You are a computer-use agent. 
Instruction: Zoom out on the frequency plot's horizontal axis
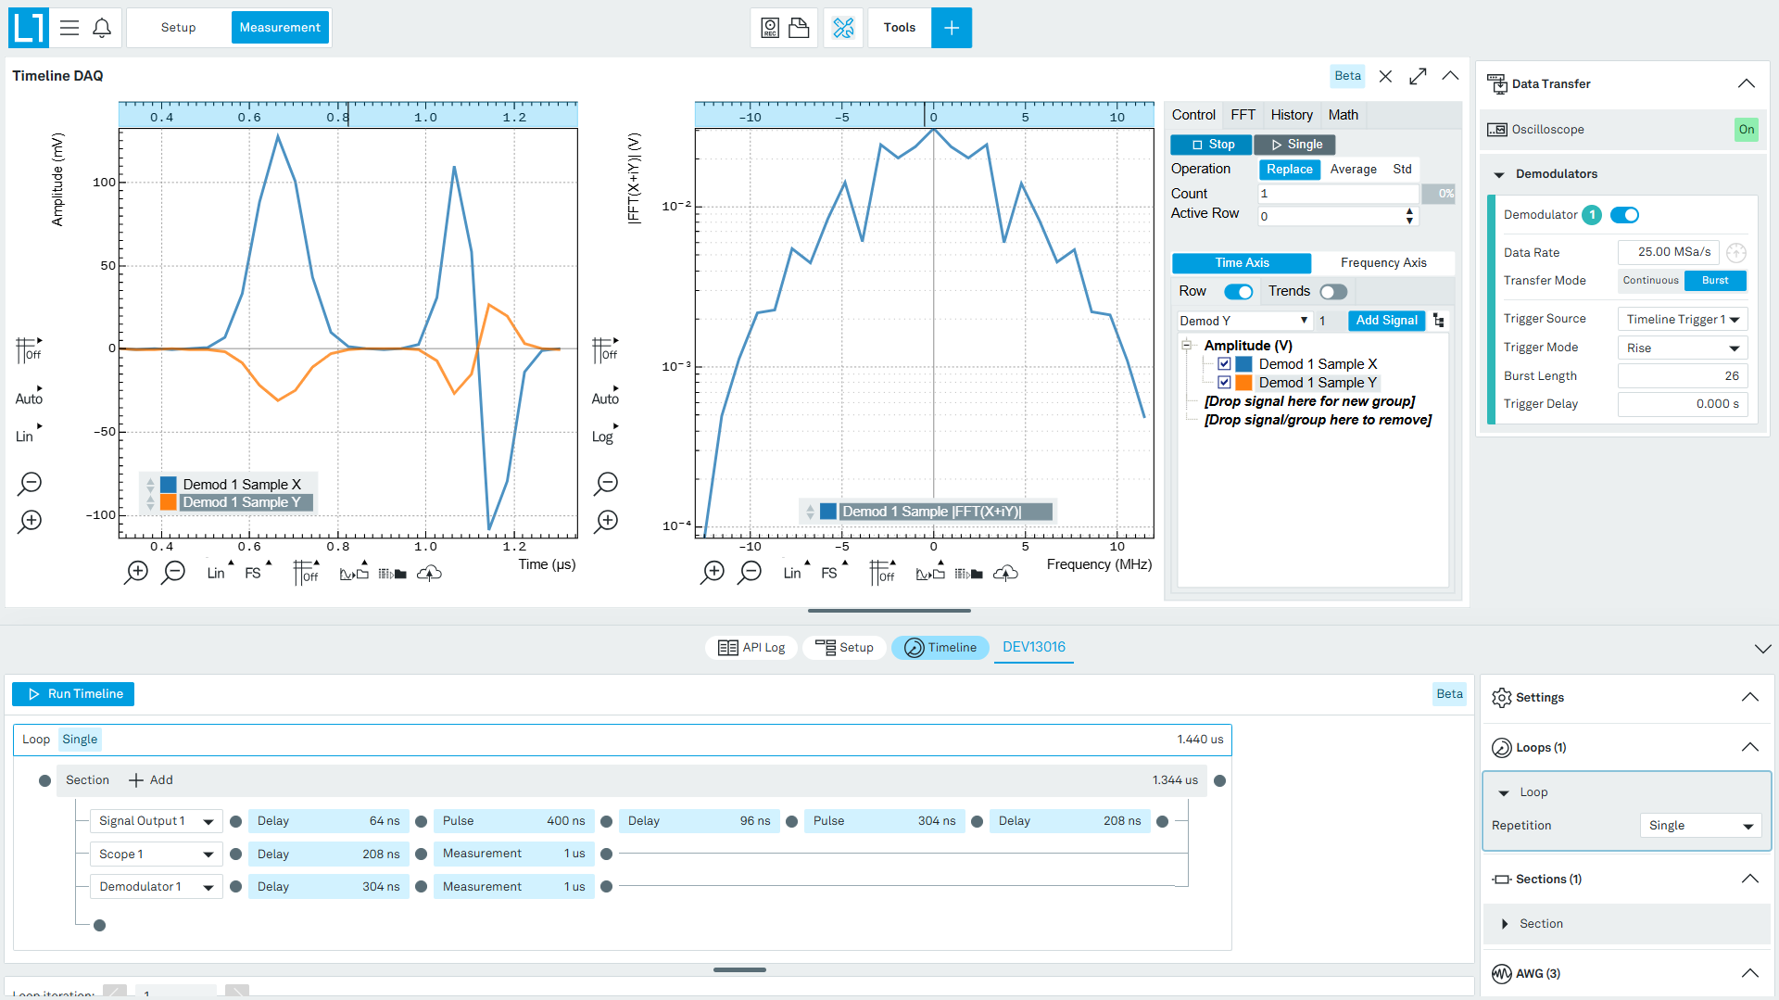click(751, 573)
